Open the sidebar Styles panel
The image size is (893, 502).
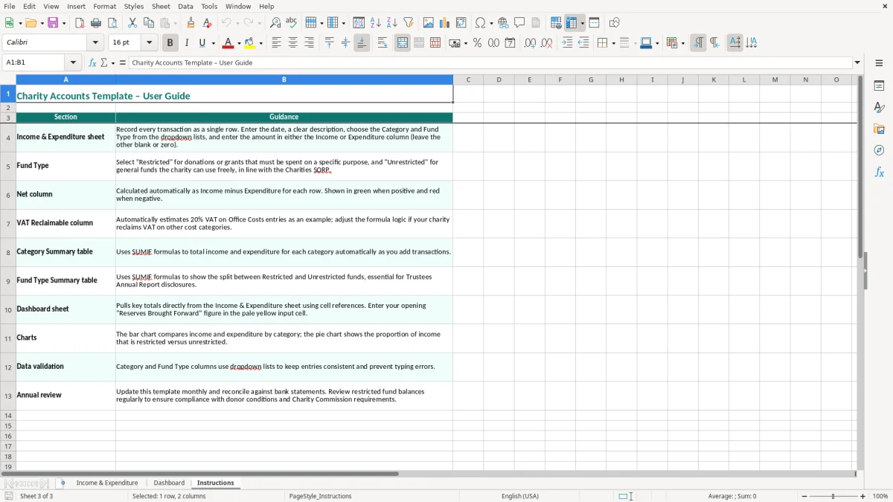[879, 107]
